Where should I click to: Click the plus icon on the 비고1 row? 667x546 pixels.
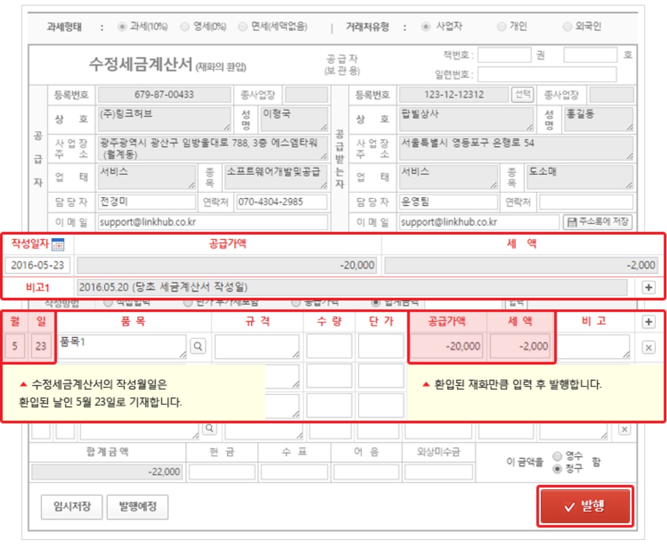tap(648, 288)
